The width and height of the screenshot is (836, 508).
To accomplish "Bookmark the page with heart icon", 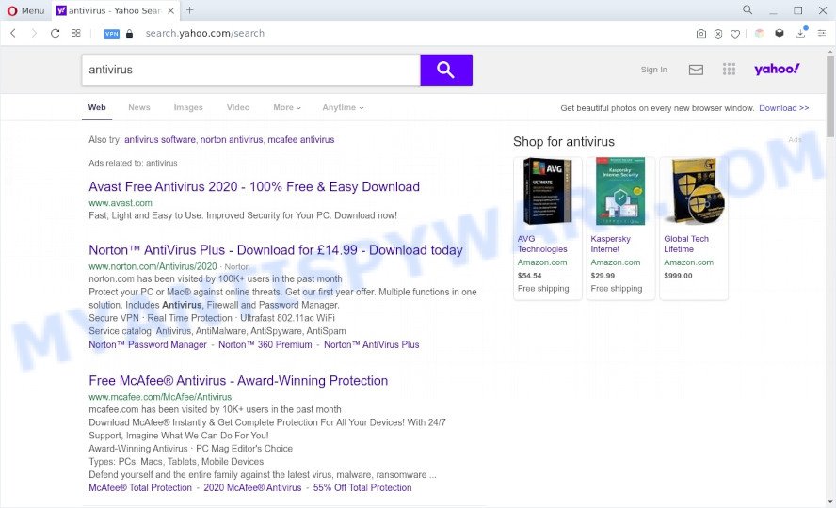I will [735, 34].
